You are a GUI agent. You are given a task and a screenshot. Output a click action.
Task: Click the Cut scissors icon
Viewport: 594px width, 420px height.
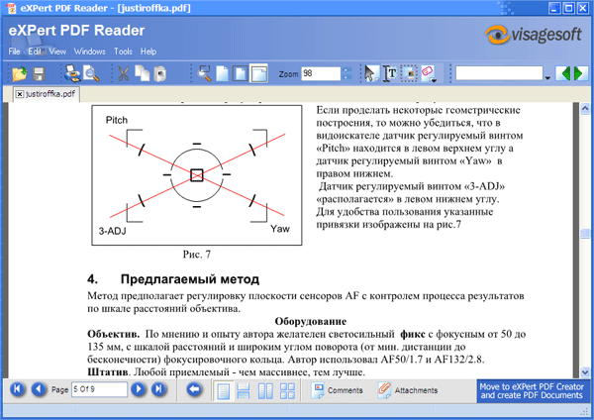[123, 73]
